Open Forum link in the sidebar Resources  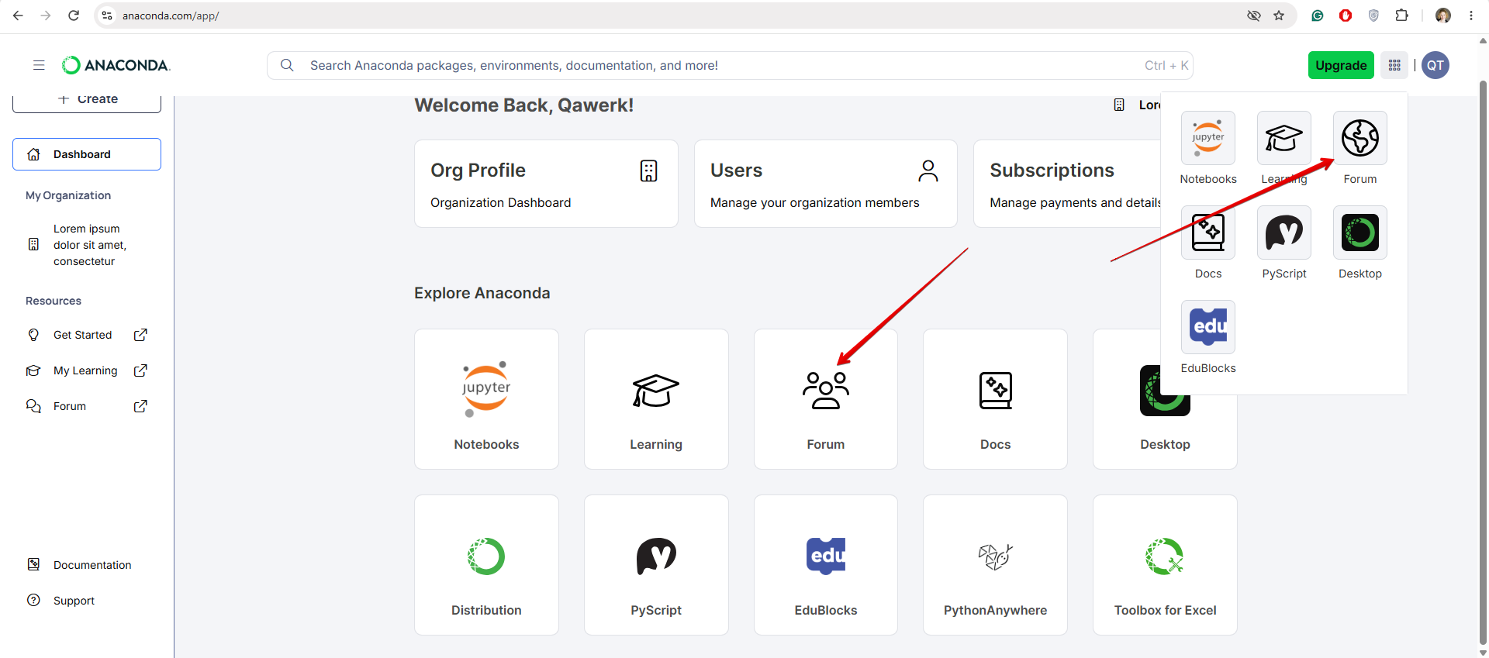(87, 406)
